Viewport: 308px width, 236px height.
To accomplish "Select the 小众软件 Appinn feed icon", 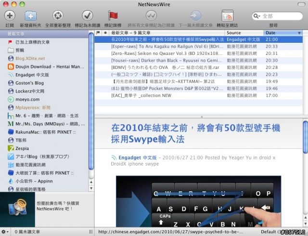I will [11, 181].
